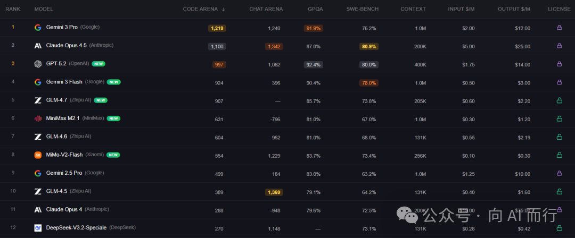This screenshot has width=575, height=238.
Task: Click the Google logo beside Gemini 3 Pro
Action: [x=38, y=28]
